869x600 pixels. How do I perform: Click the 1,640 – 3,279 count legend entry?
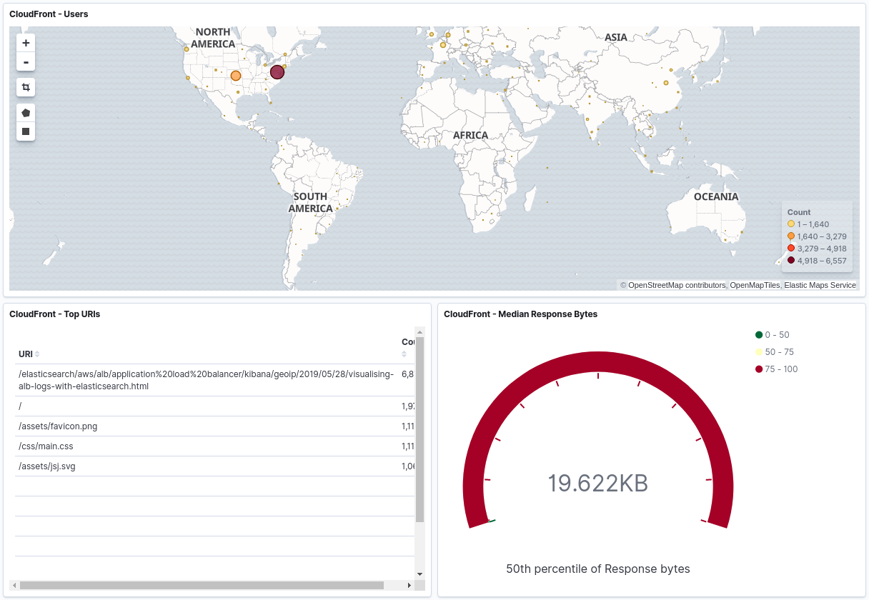pos(817,236)
